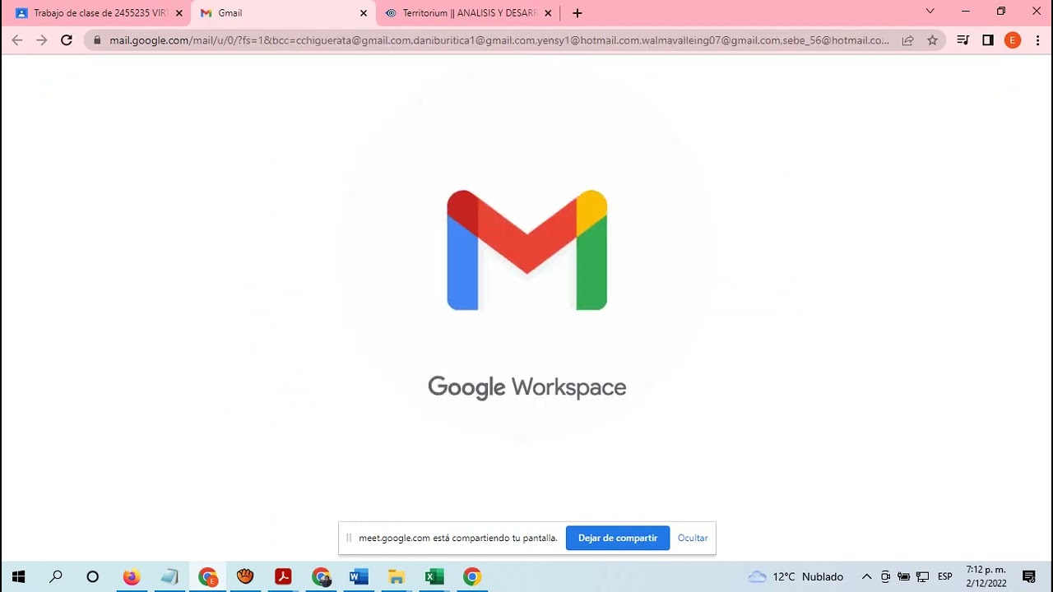This screenshot has height=592, width=1053.
Task: Reload the Gmail page
Action: click(x=67, y=40)
